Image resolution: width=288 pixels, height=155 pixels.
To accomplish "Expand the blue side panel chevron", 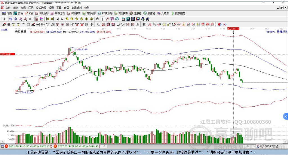I will 286,116.
